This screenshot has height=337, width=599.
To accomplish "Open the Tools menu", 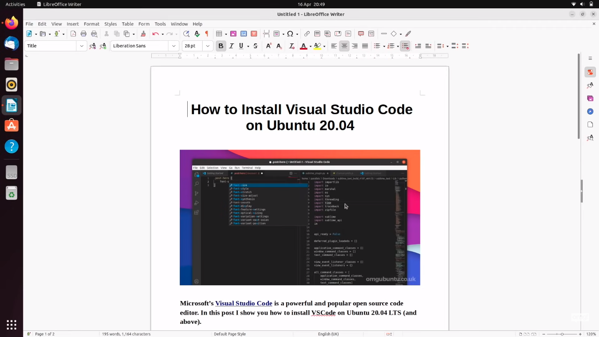I will tap(160, 24).
